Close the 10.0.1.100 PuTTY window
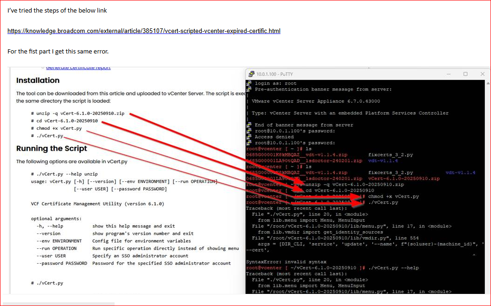The width and height of the screenshot is (491, 306). click(x=482, y=74)
